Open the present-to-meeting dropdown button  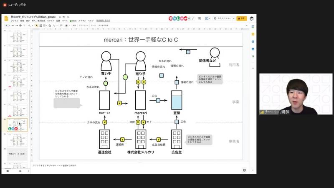(x=207, y=18)
